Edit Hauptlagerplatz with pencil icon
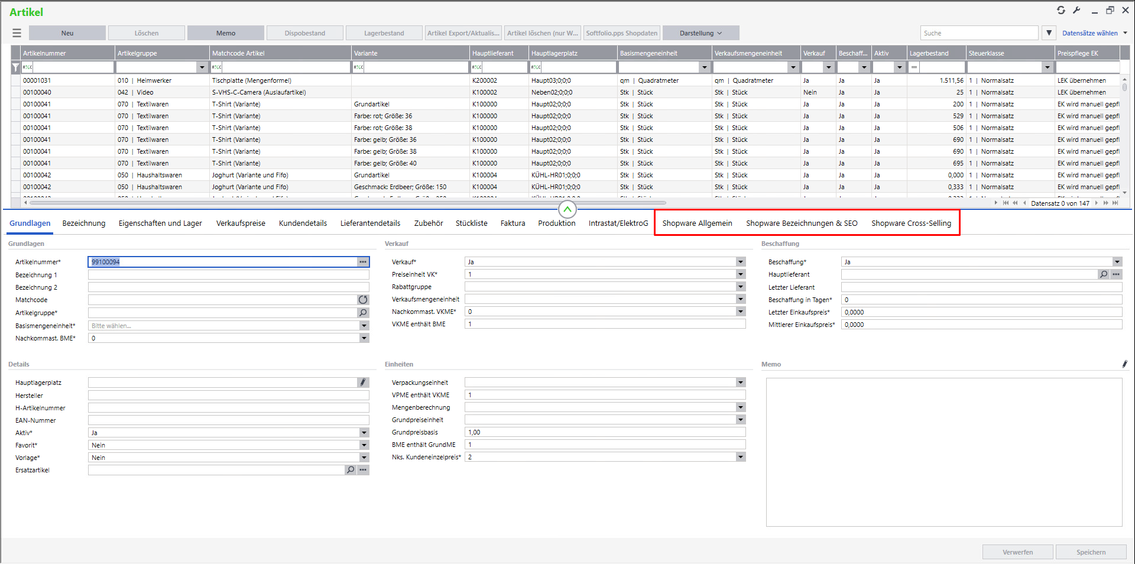The width and height of the screenshot is (1135, 564). click(363, 383)
